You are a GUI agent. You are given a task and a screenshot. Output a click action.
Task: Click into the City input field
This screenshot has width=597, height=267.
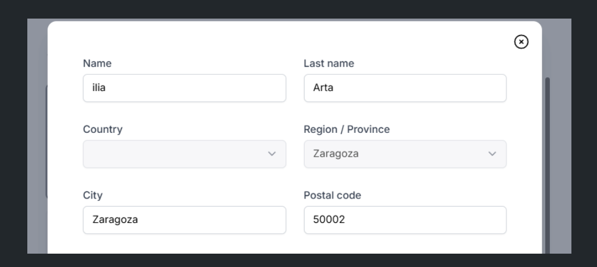point(184,220)
